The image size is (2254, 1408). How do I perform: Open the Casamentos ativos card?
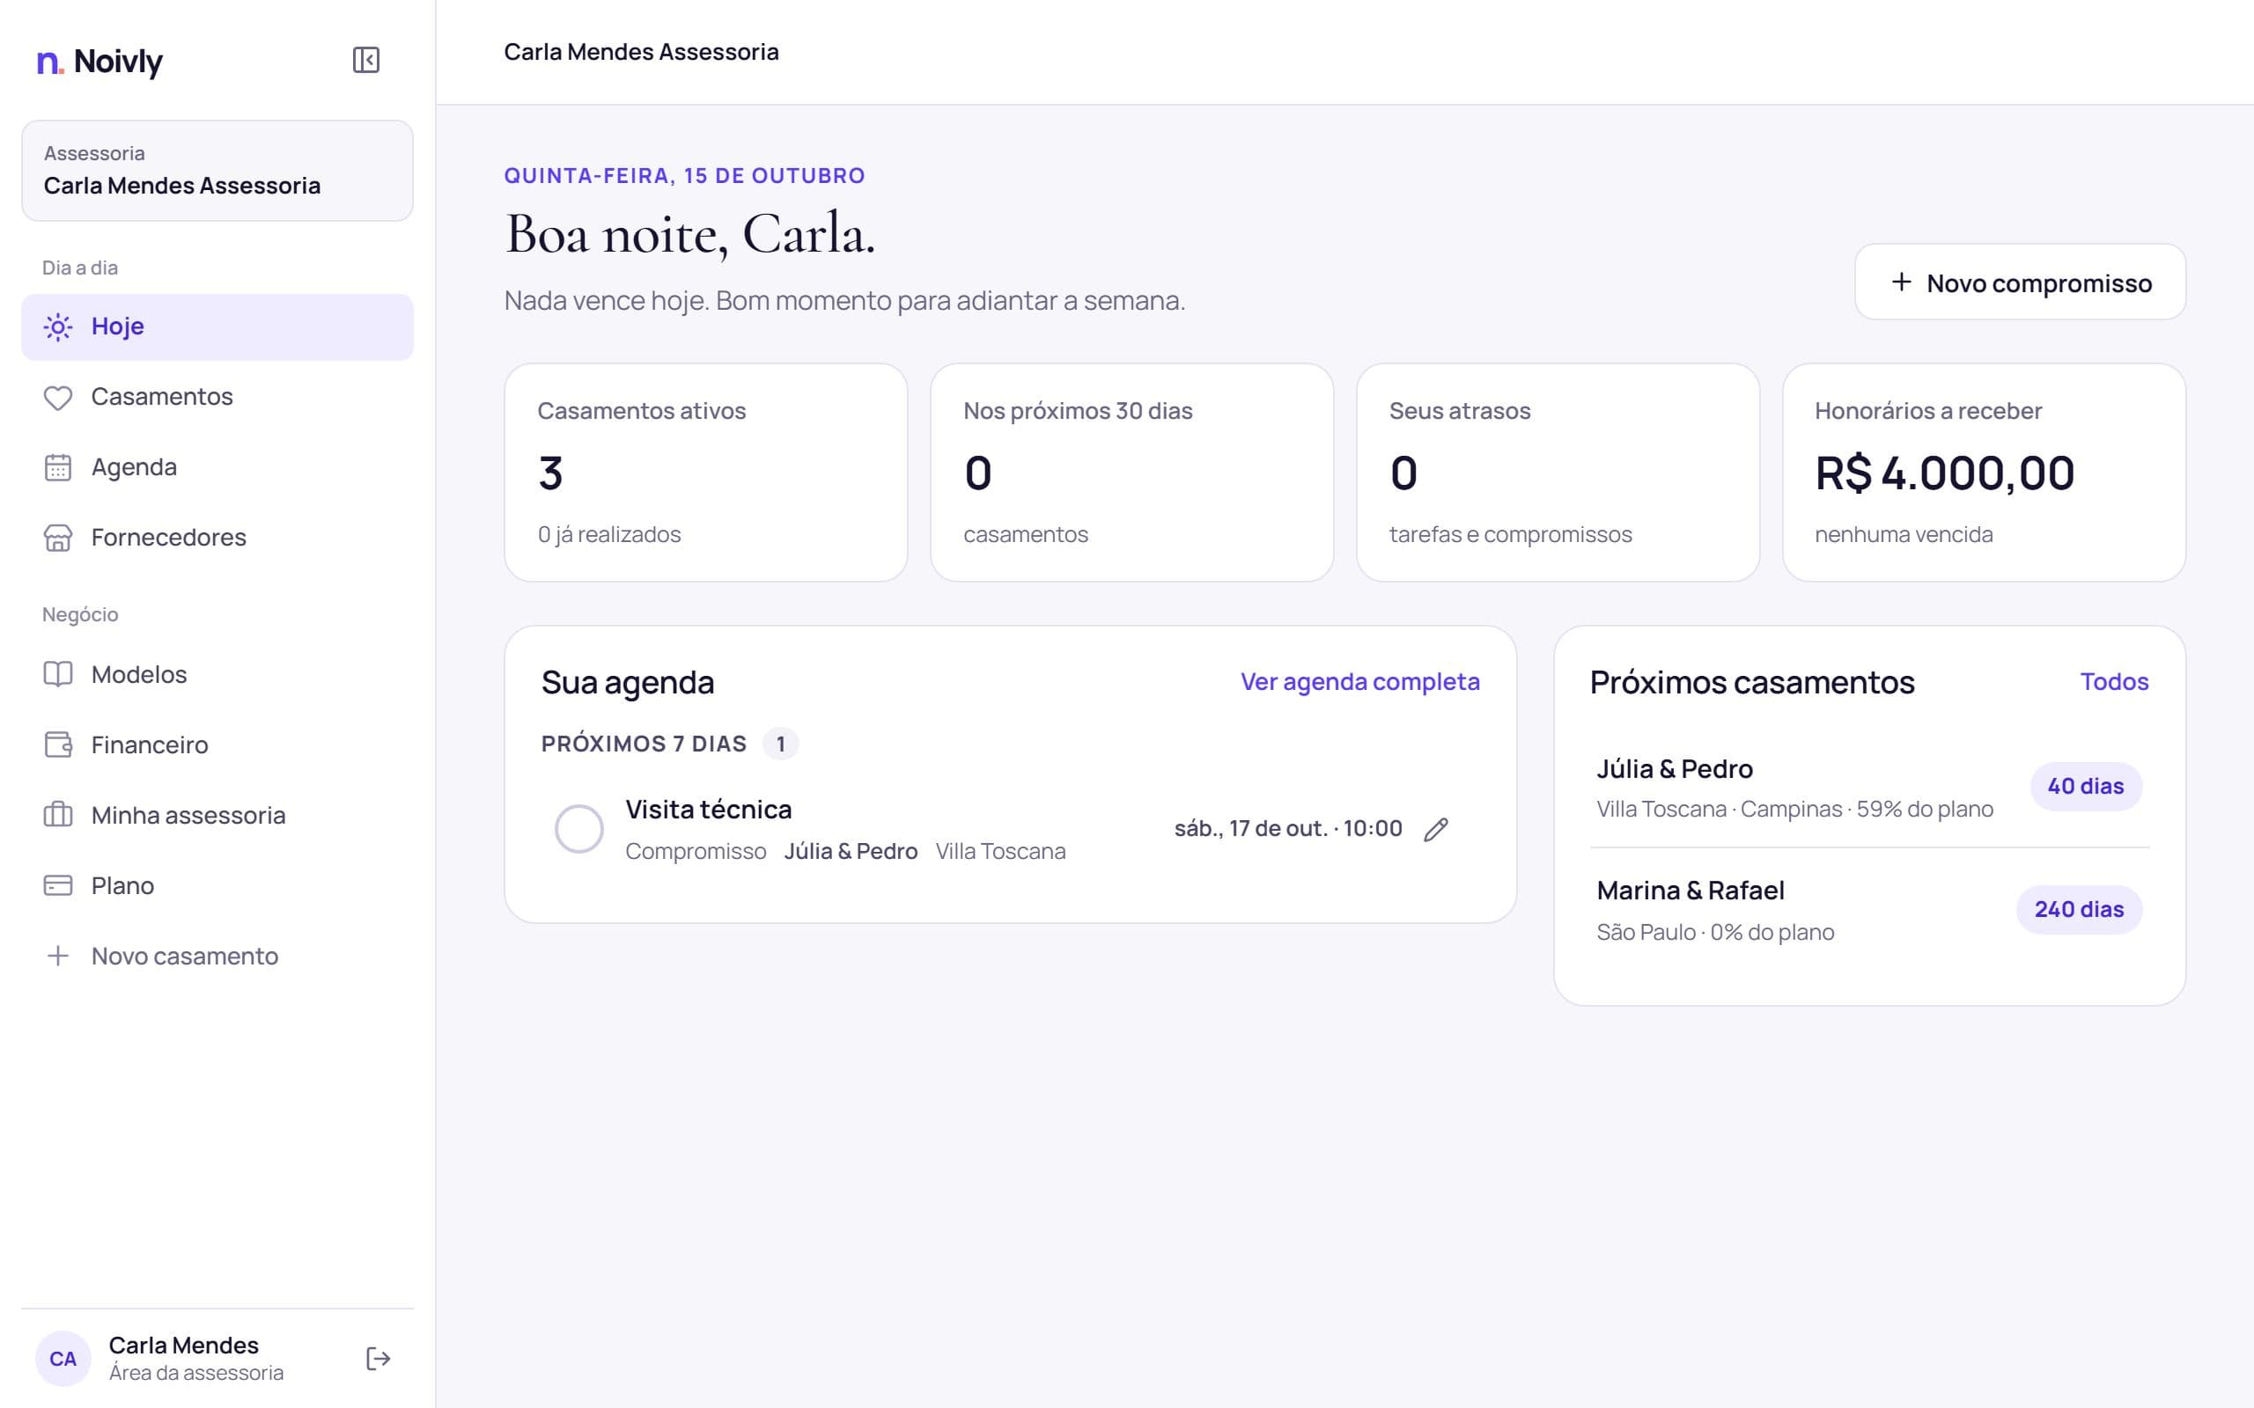[x=706, y=473]
